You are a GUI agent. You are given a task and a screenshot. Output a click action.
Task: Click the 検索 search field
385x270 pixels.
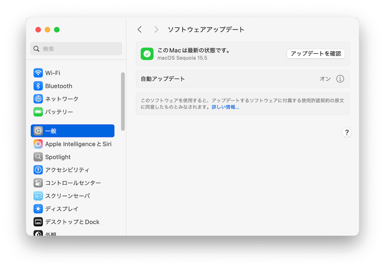tap(76, 49)
